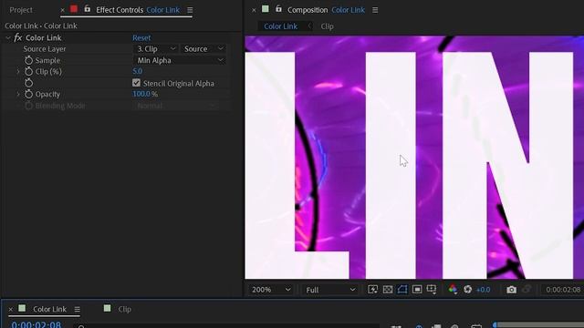Toggle the stopwatch for Clip (%) property
584x328 pixels.
point(28,71)
